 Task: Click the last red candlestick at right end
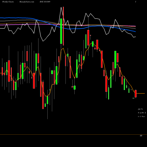point(136,93)
